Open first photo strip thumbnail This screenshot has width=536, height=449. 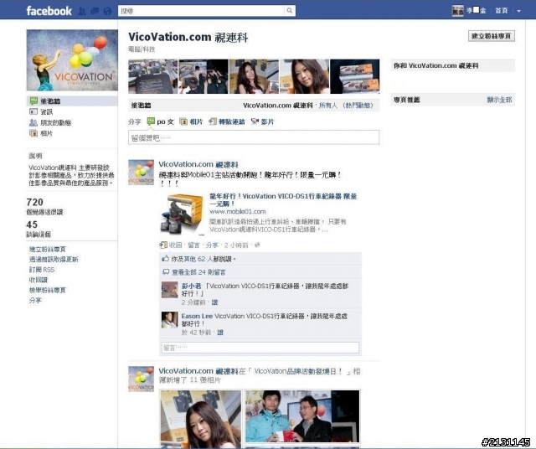152,76
